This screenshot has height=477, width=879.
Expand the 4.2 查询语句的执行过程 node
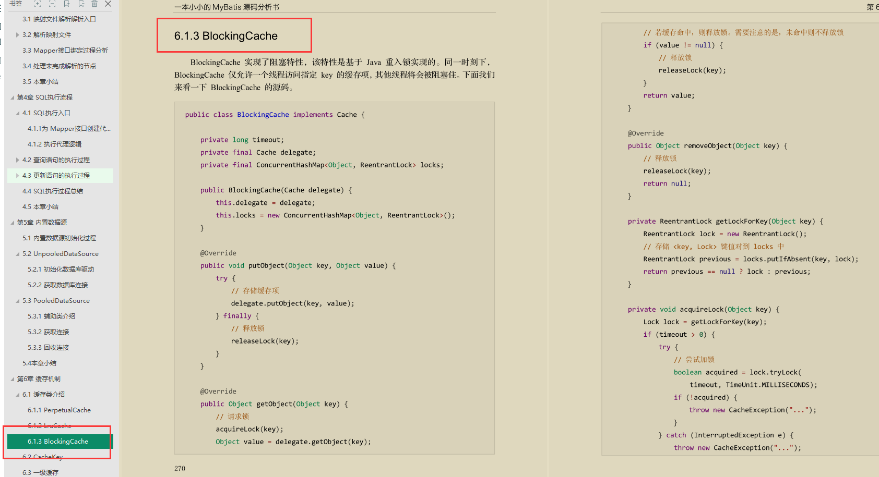point(18,160)
